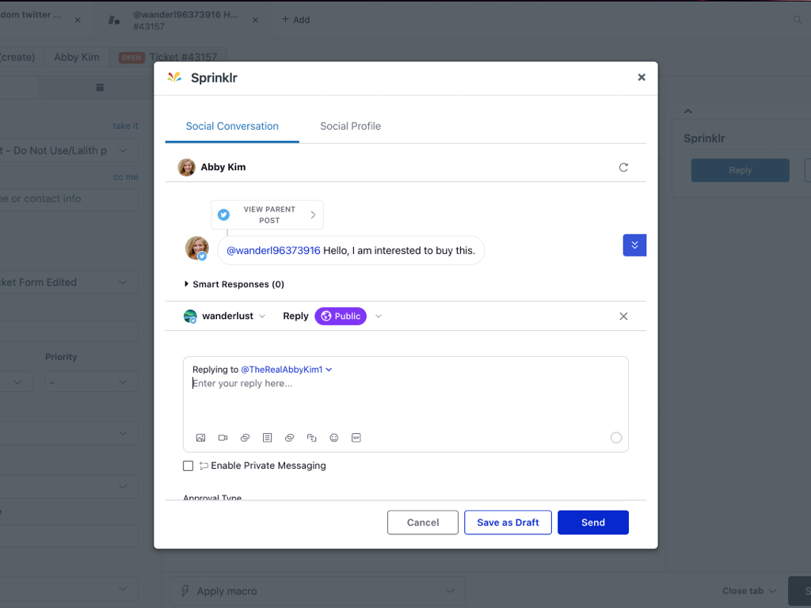Insert an image into the reply

200,437
